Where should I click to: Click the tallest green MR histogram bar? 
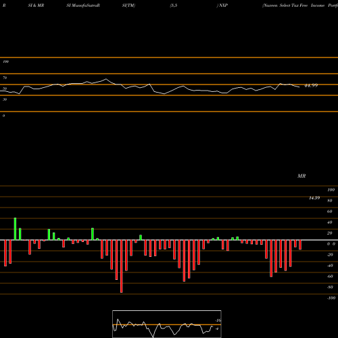[15, 229]
